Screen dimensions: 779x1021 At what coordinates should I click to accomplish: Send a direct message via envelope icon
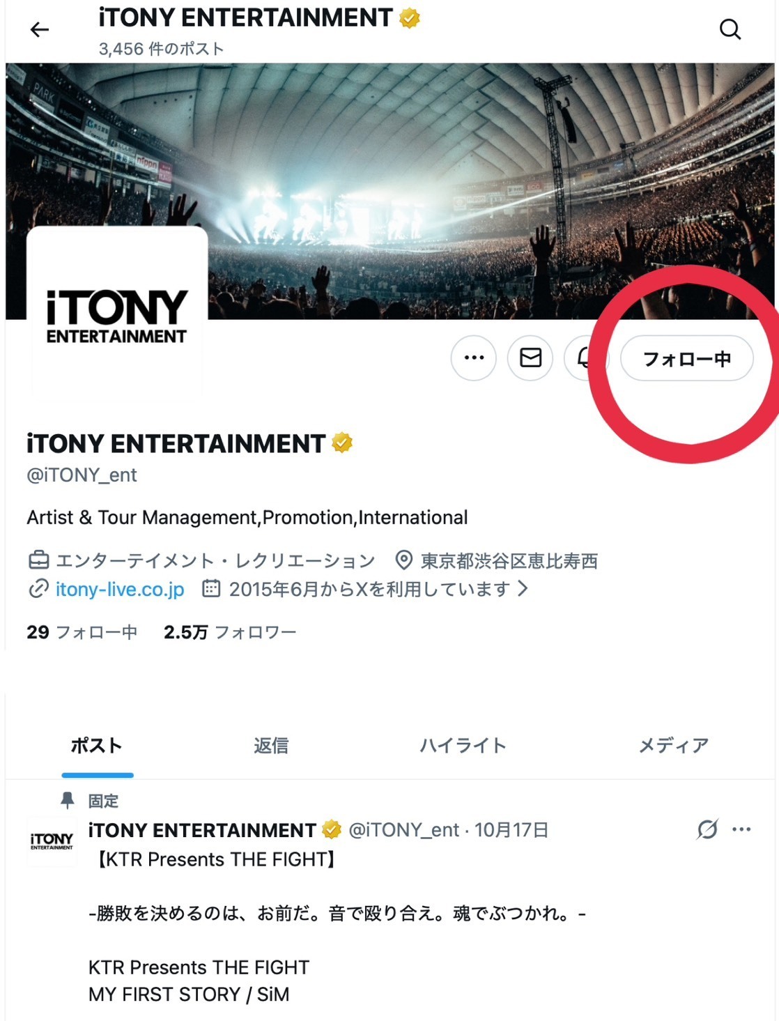(x=530, y=358)
